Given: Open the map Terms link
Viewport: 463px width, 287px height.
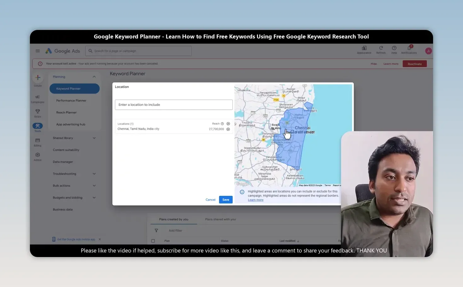Looking at the screenshot, I should tap(328, 185).
